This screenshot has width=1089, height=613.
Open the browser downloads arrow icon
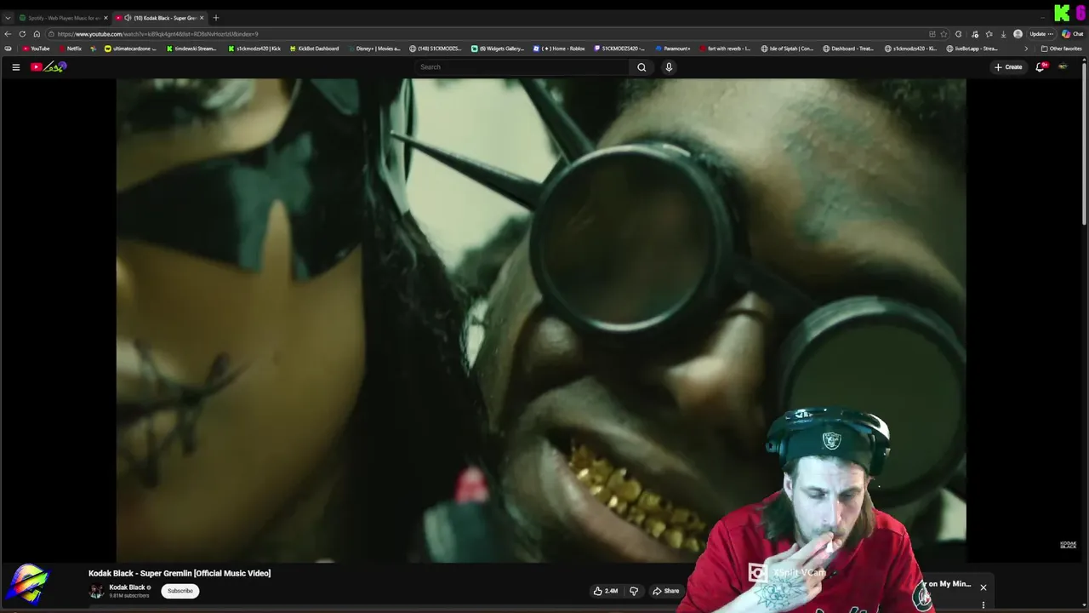click(x=1003, y=34)
